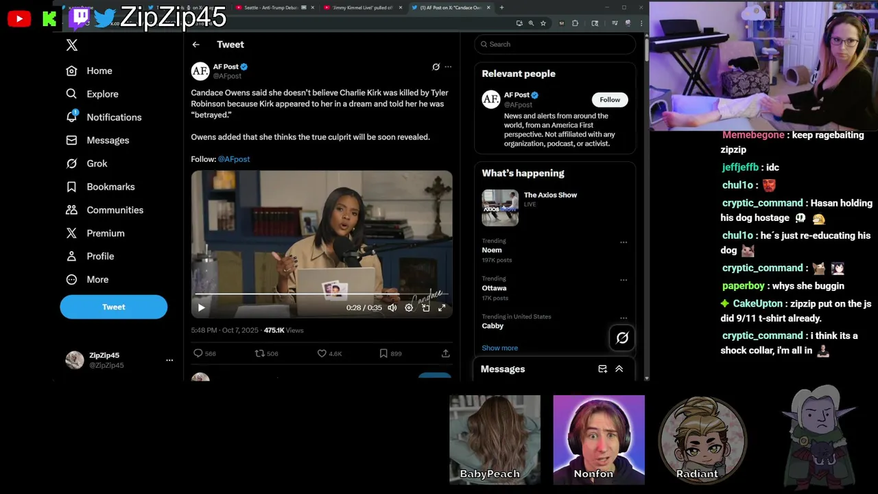The height and width of the screenshot is (494, 878).
Task: Click the Grok icon on the tweet header
Action: [x=436, y=67]
